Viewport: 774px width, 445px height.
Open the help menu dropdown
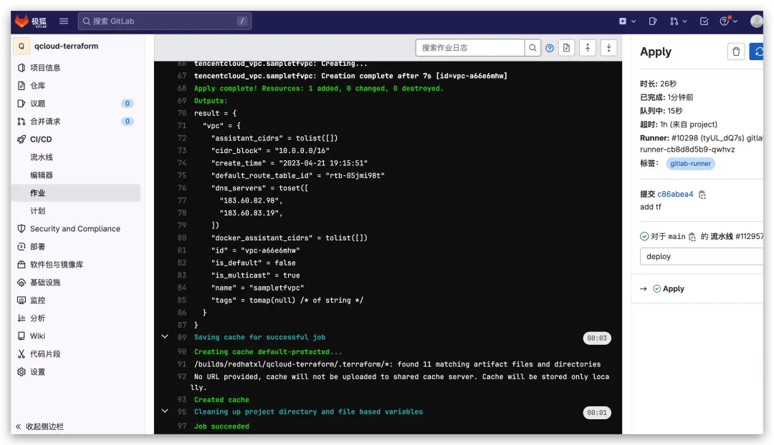[727, 21]
